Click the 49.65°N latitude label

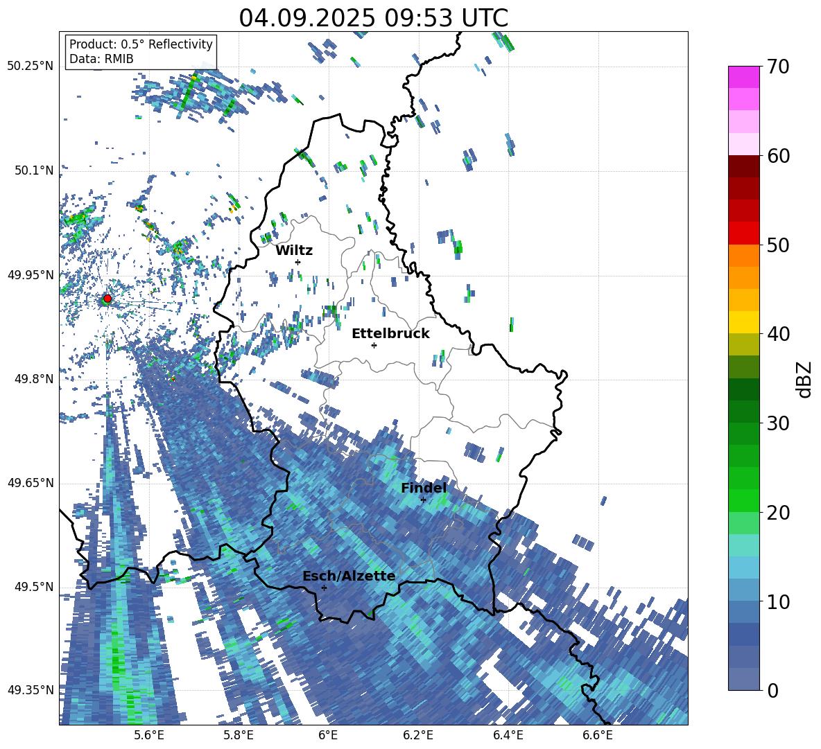(x=31, y=484)
